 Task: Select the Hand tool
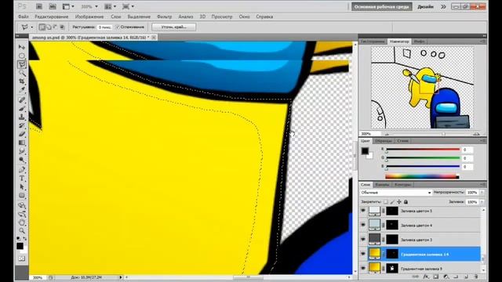[x=22, y=222]
